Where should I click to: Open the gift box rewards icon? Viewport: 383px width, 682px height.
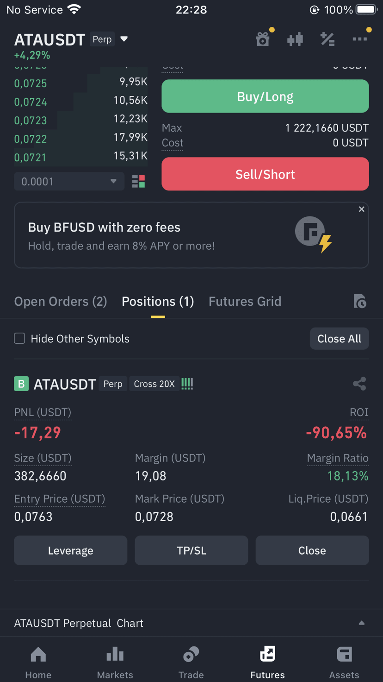(263, 39)
